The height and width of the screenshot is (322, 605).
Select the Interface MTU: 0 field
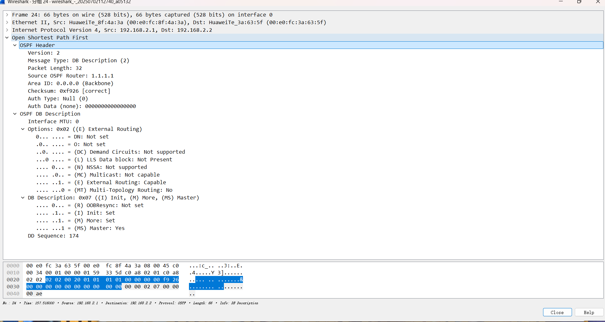(x=53, y=121)
